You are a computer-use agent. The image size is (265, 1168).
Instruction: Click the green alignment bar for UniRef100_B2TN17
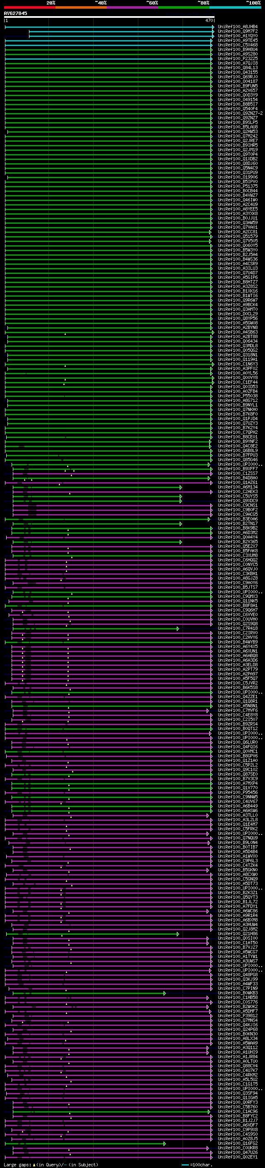[97, 524]
